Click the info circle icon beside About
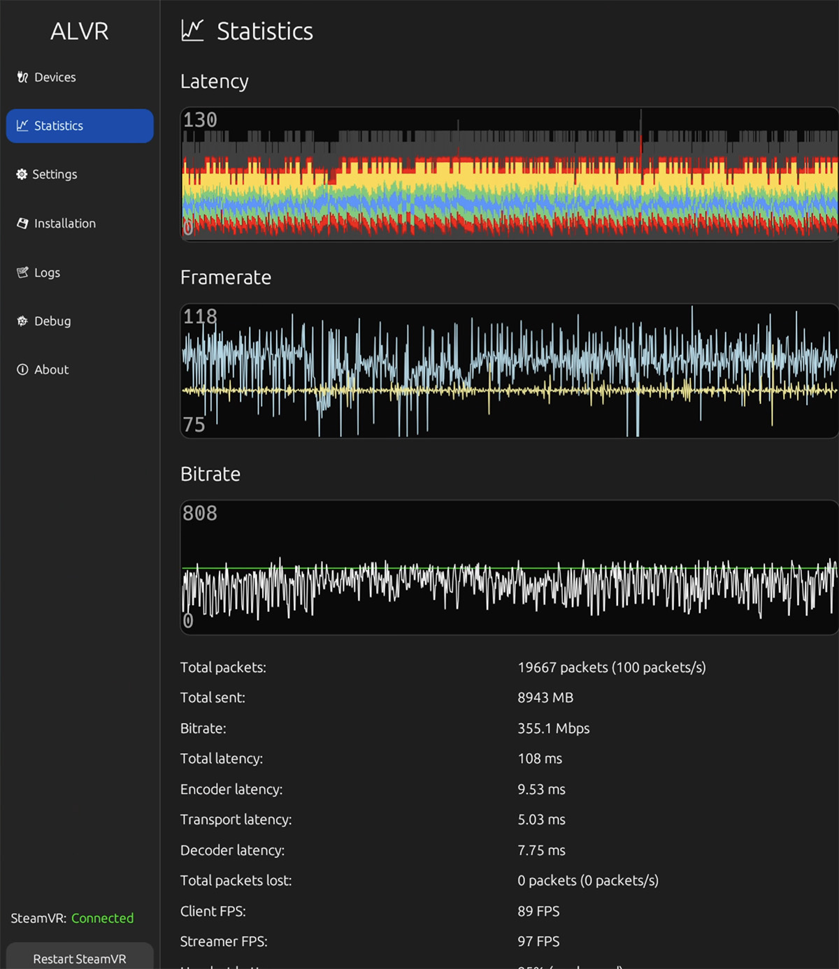This screenshot has height=969, width=839. pos(22,370)
